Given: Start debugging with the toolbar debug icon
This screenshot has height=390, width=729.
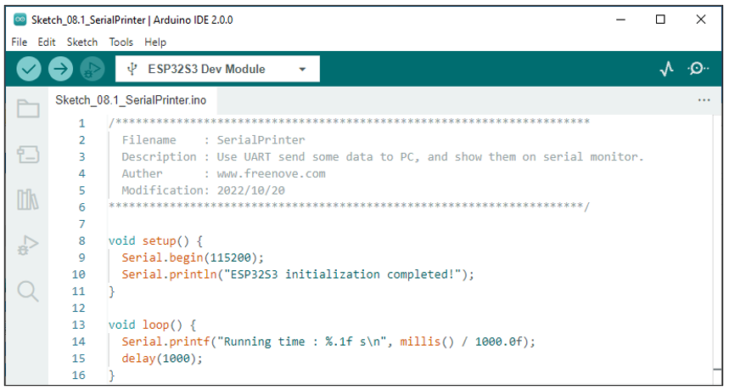Looking at the screenshot, I should pyautogui.click(x=92, y=69).
